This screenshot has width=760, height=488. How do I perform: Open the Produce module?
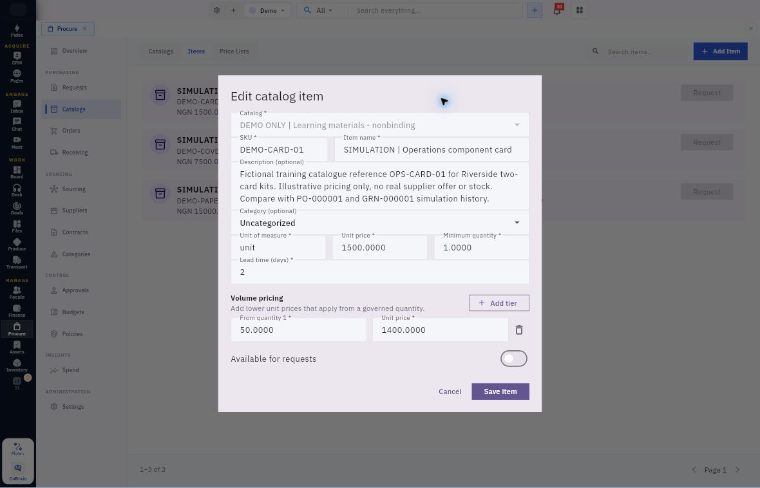[17, 244]
